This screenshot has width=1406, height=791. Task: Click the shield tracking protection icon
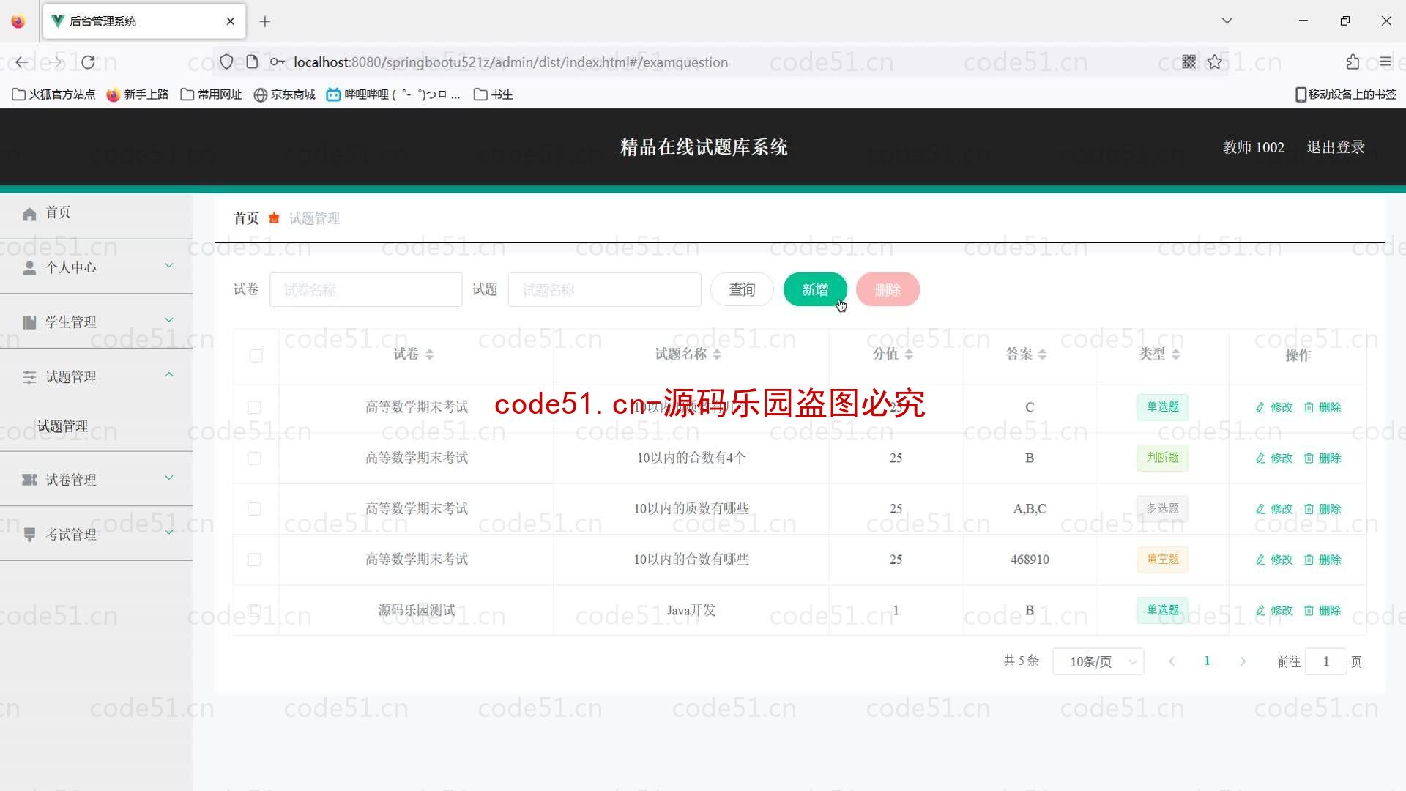(226, 62)
